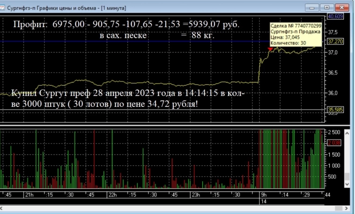This screenshot has height=214, width=355.
Task: Select the white 35,585 price level label
Action: point(333,110)
